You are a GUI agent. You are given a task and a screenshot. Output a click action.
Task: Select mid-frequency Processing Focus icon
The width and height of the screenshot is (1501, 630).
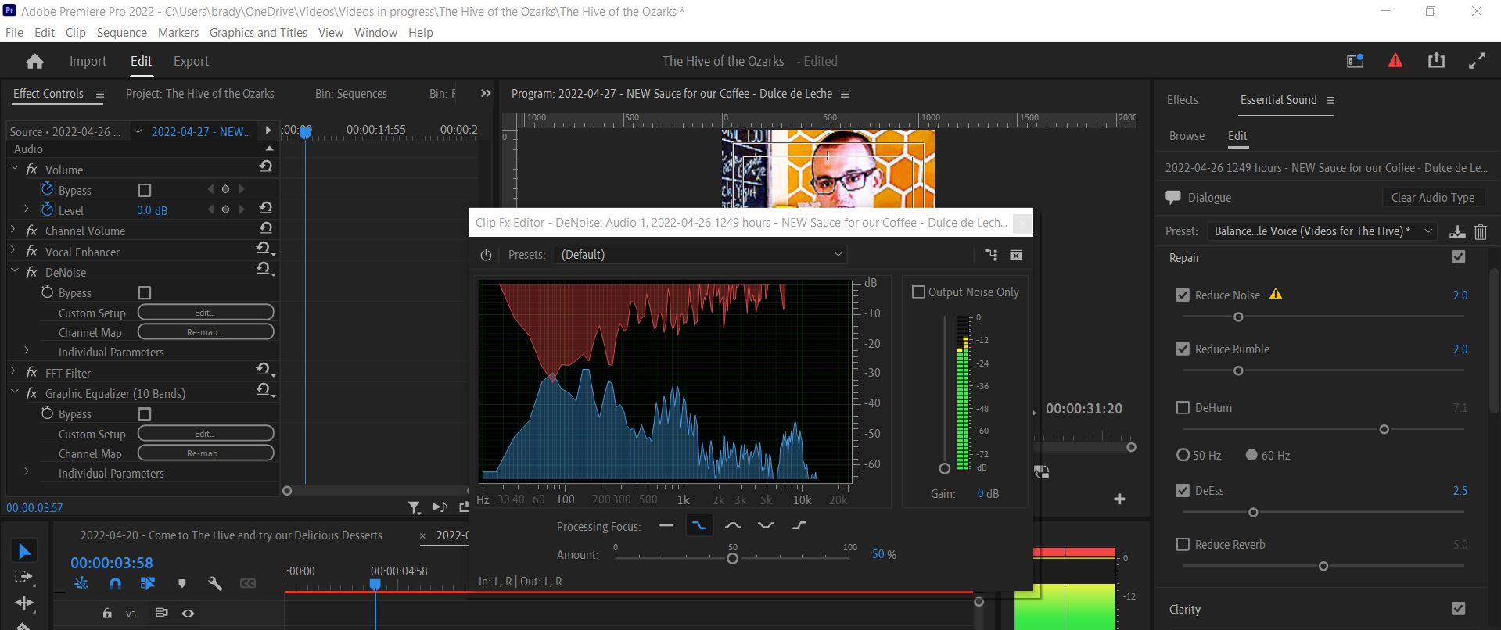(733, 526)
